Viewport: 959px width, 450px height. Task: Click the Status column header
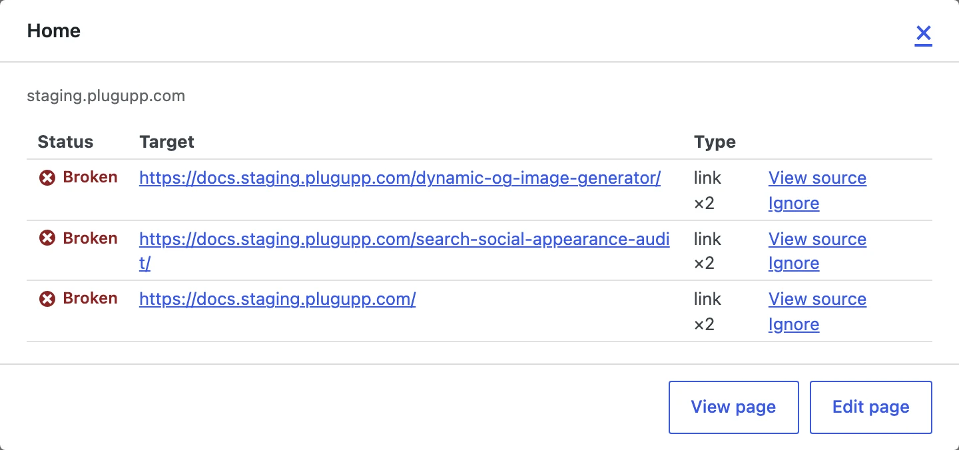tap(65, 142)
